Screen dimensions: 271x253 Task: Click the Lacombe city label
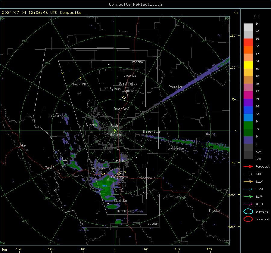[130, 76]
